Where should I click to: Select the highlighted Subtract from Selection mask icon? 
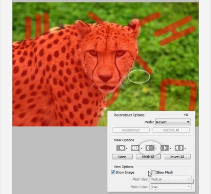(150, 148)
